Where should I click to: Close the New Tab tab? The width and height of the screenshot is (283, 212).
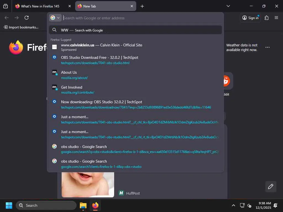click(x=132, y=6)
